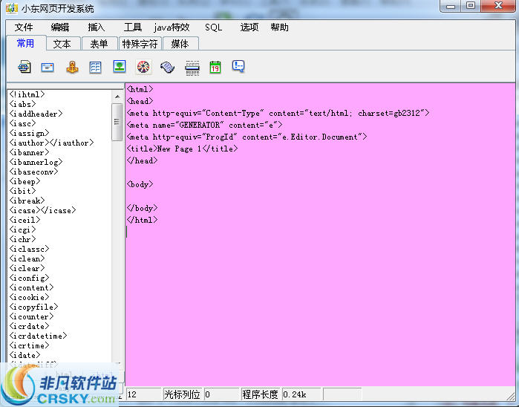Select <ichr> in the tag list

pos(22,239)
